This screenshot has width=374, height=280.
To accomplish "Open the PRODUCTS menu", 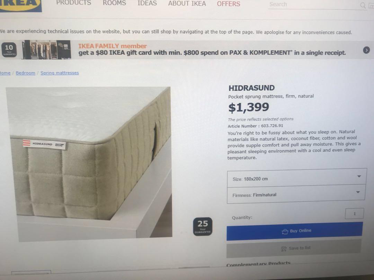I will [73, 3].
